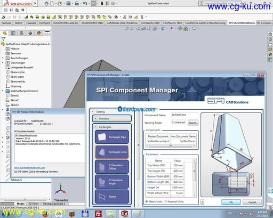273x218 pixels.
Task: Switch to the 3D Views bottom tab
Action: coord(34,204)
